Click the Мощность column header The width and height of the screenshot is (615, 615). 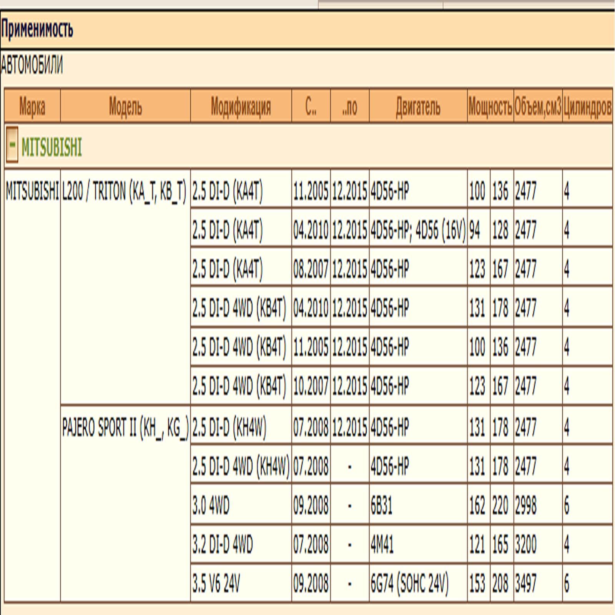point(490,106)
